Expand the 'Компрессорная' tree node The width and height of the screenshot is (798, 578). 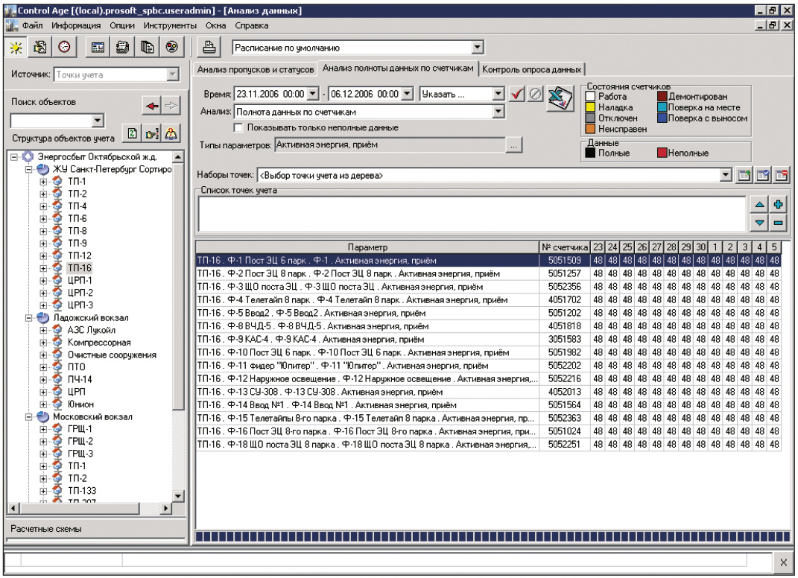coord(43,343)
